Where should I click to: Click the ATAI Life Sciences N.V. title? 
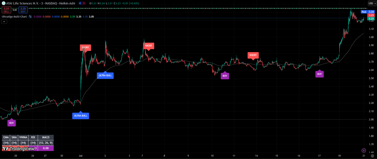[x=22, y=3]
